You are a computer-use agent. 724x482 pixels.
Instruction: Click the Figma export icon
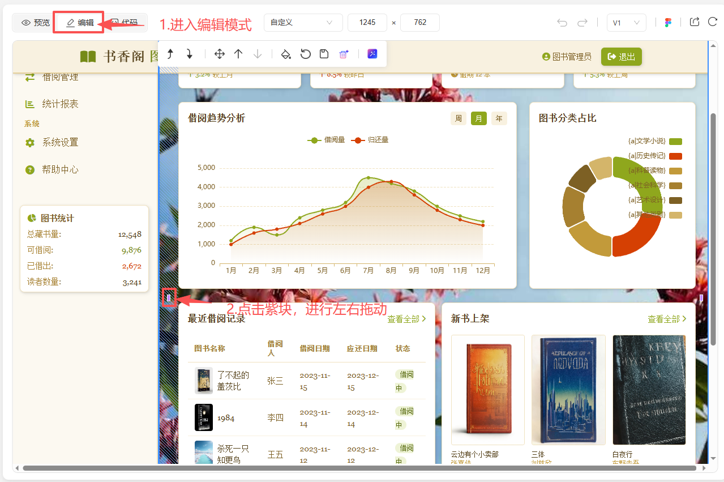668,23
